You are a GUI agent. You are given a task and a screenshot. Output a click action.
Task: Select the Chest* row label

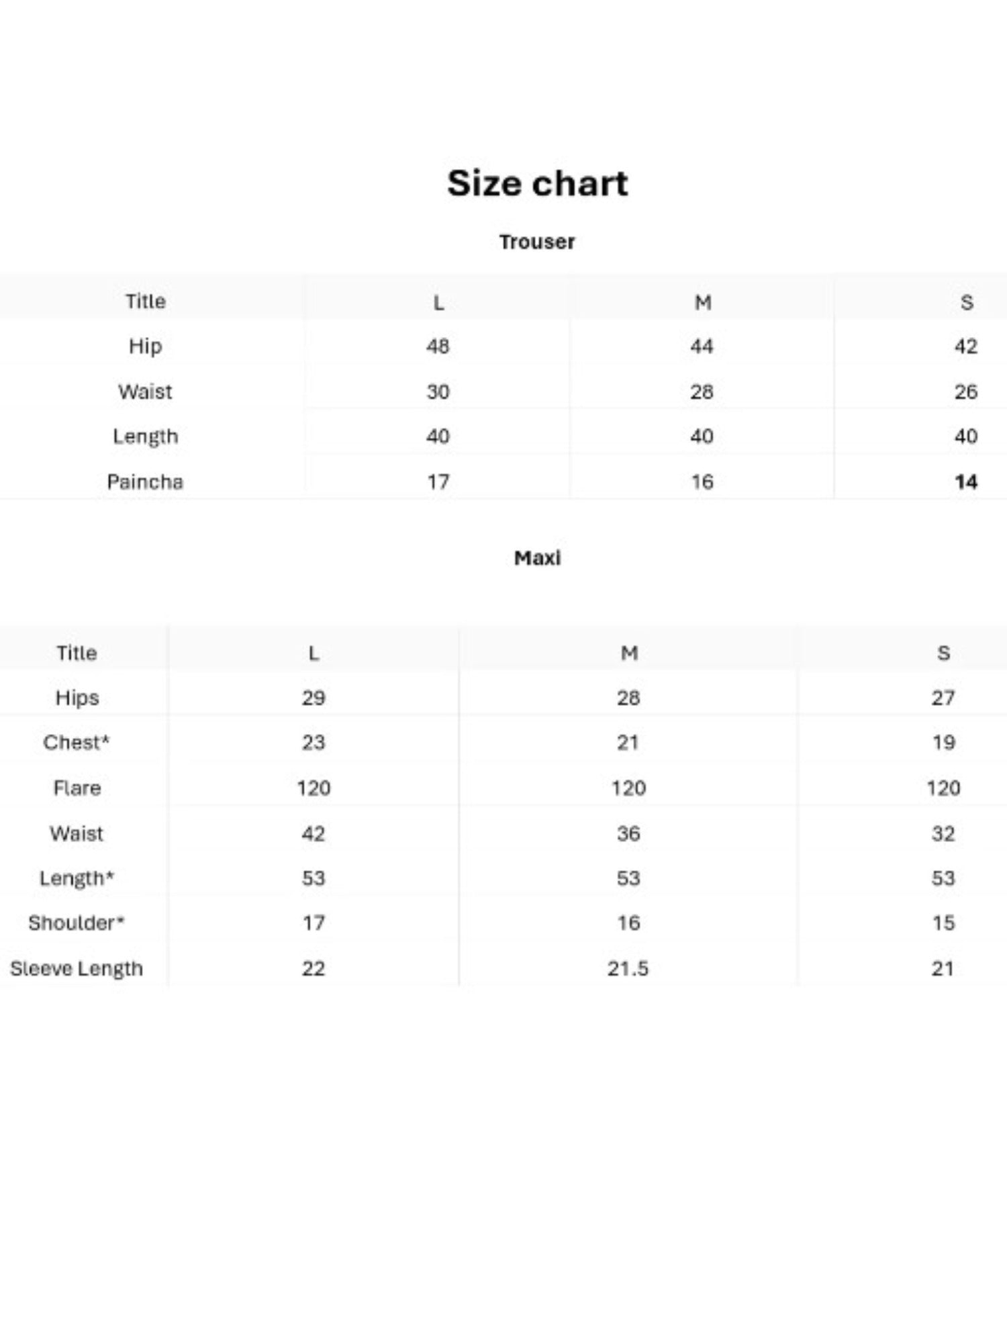[x=77, y=743]
